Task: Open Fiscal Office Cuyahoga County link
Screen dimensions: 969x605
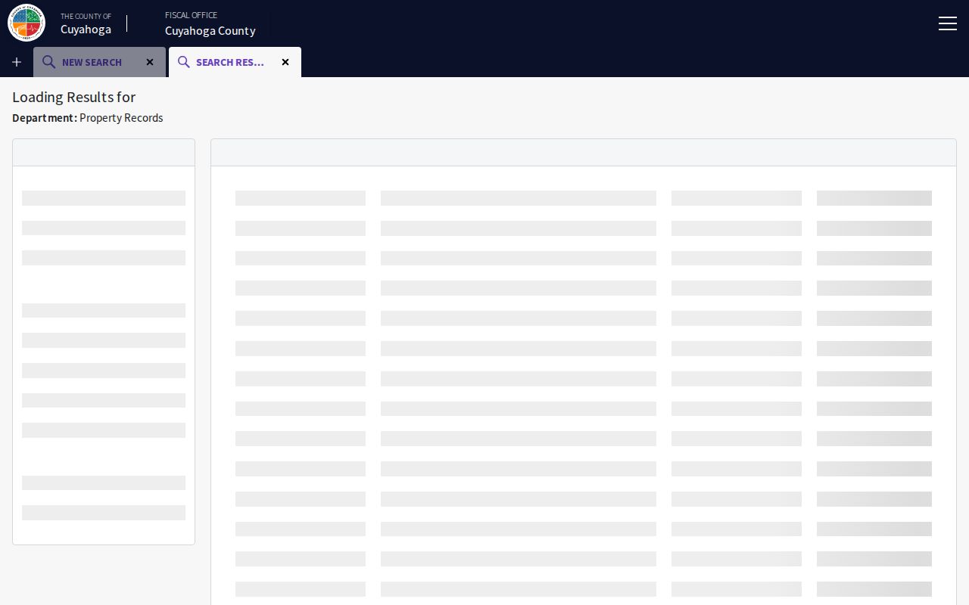Action: [x=210, y=23]
